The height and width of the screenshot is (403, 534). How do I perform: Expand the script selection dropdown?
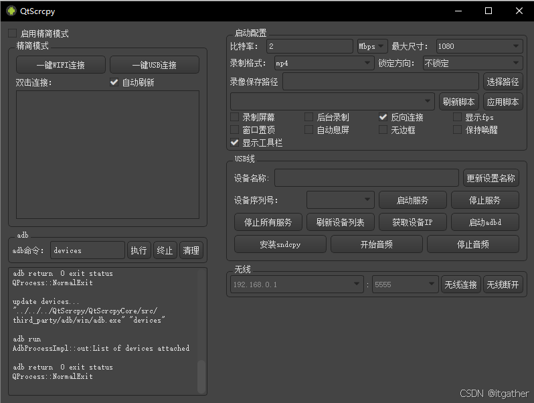332,102
